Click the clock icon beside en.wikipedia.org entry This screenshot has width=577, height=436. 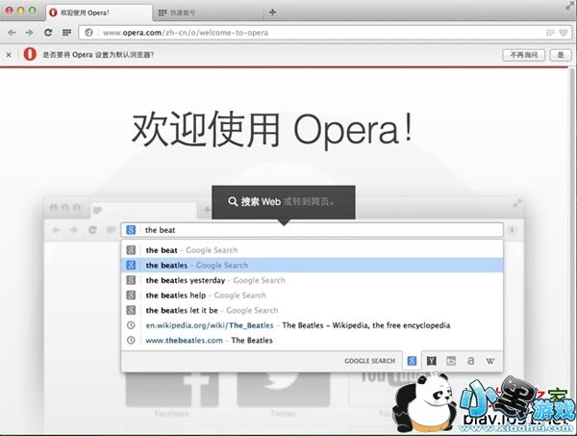click(x=131, y=325)
